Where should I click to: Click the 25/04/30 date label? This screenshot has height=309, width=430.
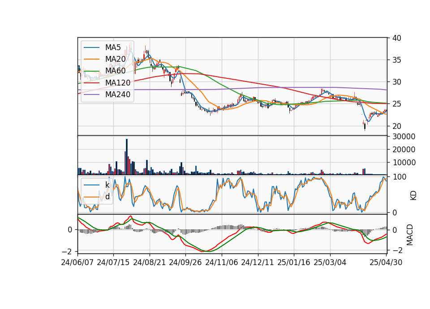[386, 262]
